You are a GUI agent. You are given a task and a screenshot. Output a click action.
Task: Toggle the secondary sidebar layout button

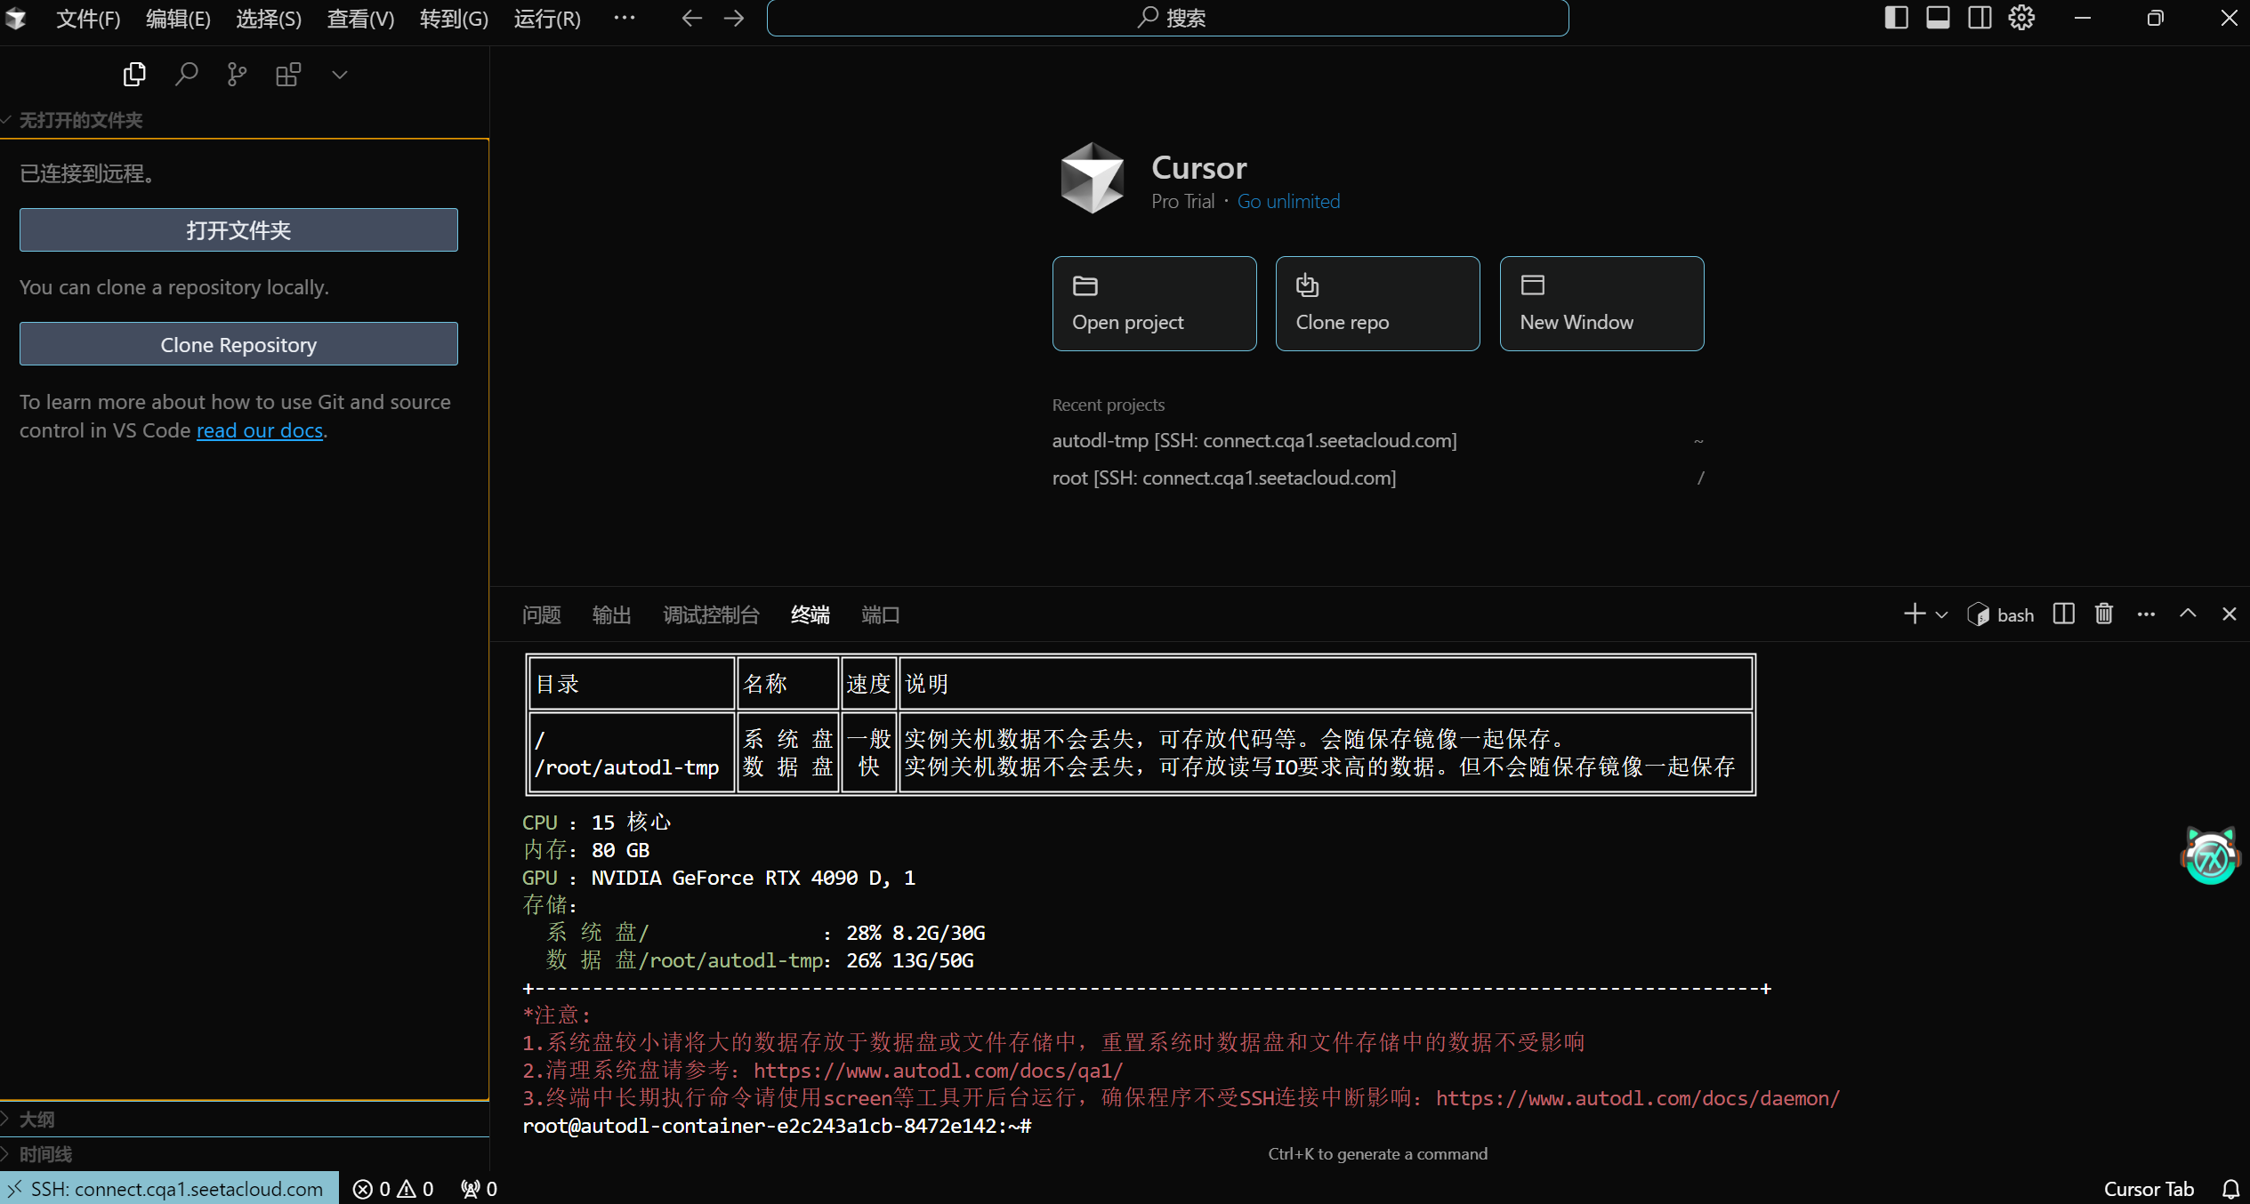tap(1980, 18)
